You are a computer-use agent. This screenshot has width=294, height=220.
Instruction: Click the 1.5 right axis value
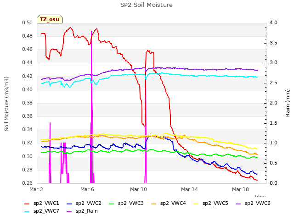tap(273, 123)
